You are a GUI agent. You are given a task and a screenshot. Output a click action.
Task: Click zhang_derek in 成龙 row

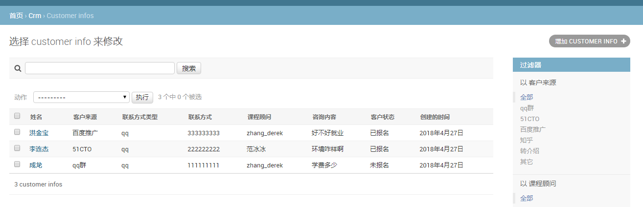pos(265,165)
